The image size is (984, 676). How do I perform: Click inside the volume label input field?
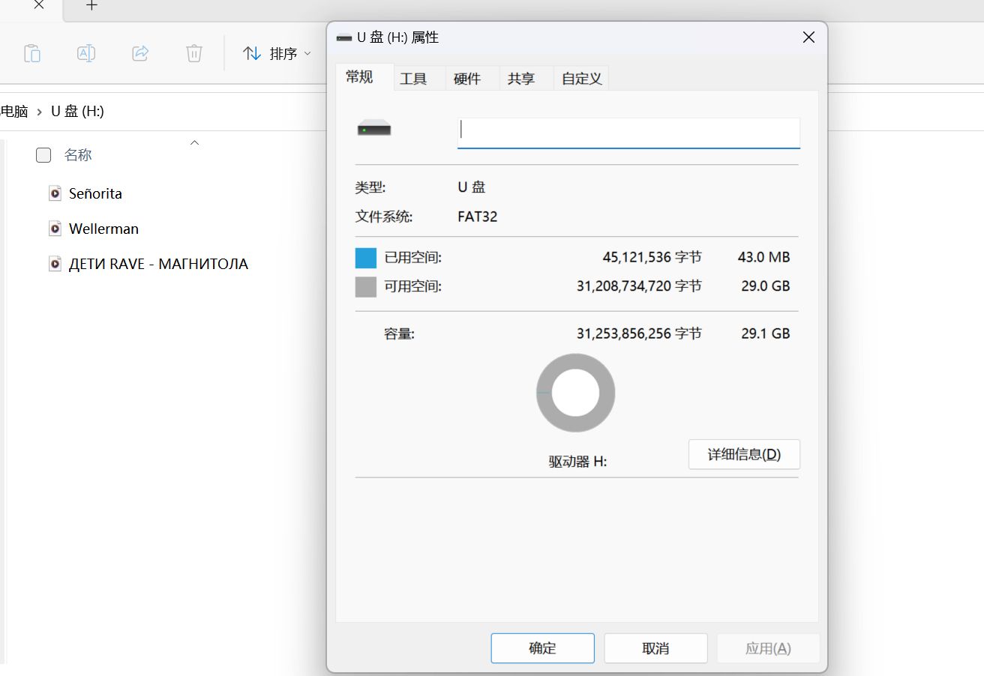pyautogui.click(x=628, y=132)
